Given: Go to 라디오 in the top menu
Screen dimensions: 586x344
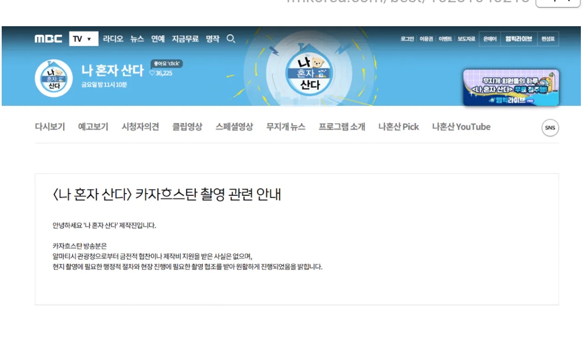Looking at the screenshot, I should click(x=113, y=39).
